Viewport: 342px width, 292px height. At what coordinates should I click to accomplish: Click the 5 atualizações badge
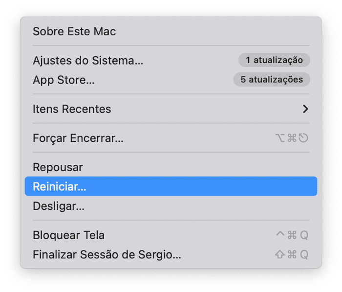[x=272, y=79]
